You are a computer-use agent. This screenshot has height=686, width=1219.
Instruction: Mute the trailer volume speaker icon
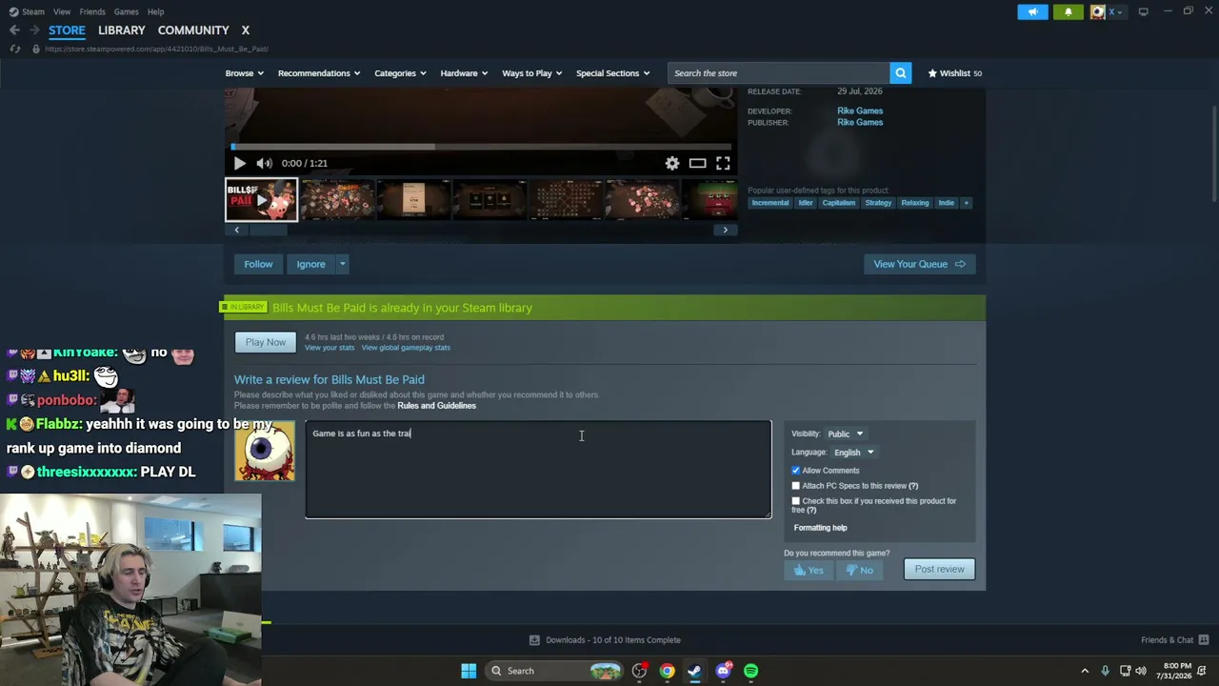click(264, 163)
